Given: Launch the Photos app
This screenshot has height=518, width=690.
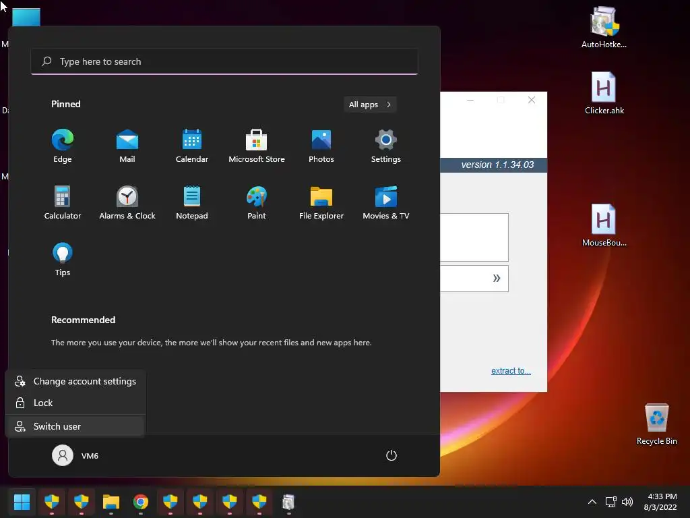Looking at the screenshot, I should [x=321, y=146].
